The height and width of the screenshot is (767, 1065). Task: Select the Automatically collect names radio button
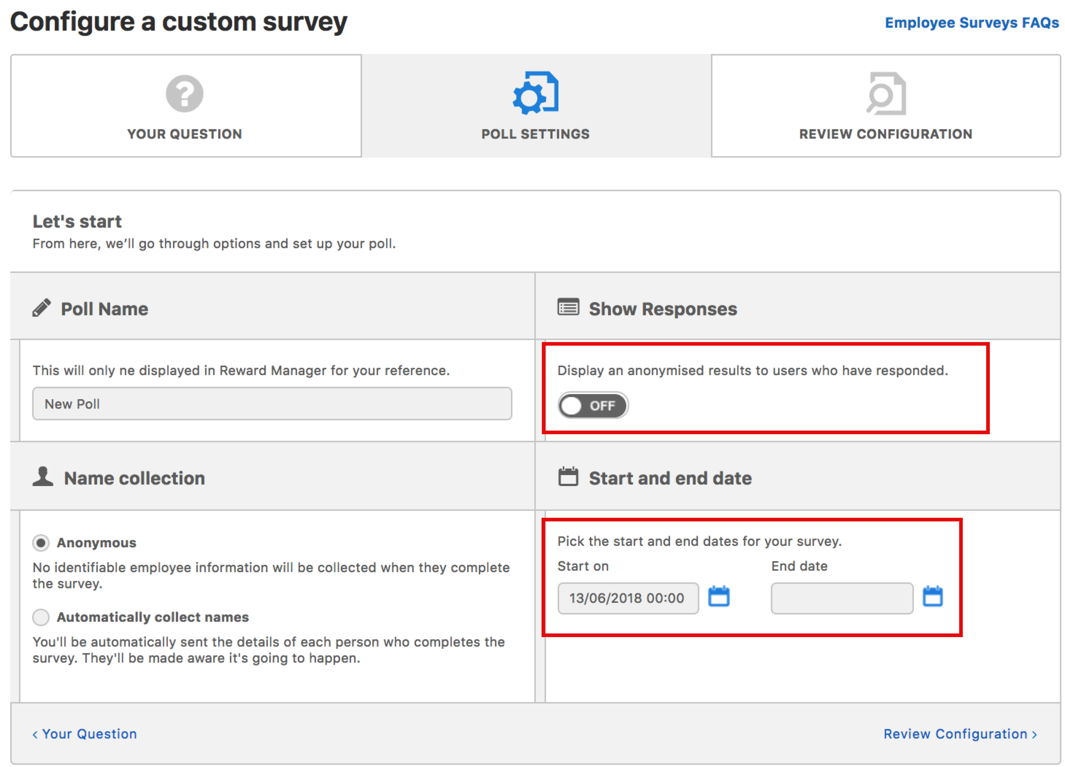point(41,617)
